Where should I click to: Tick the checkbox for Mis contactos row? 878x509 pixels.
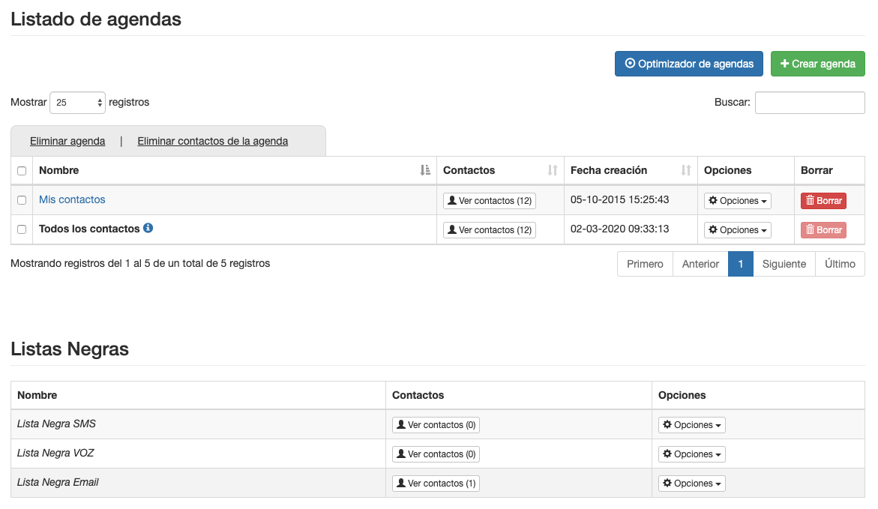click(x=22, y=200)
